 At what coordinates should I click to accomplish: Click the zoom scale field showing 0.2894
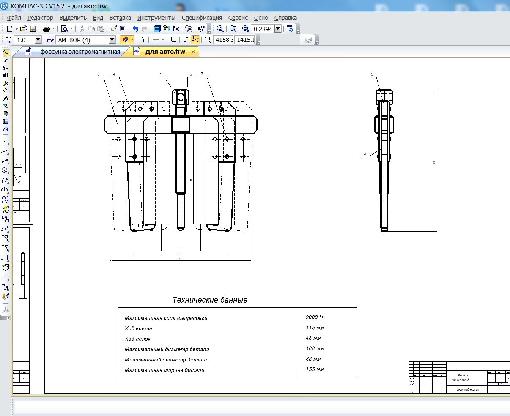tap(263, 29)
